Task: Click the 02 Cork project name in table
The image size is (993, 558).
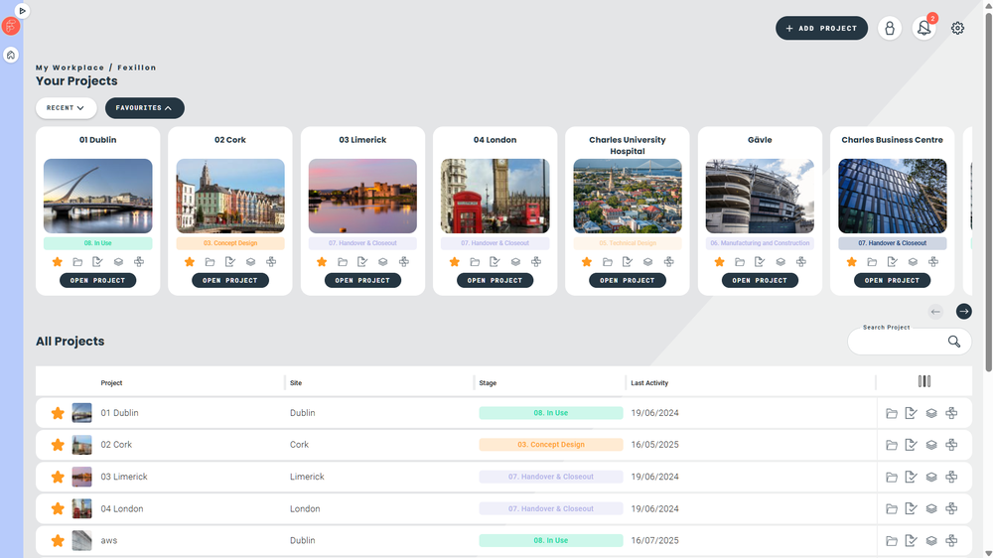Action: (x=116, y=445)
